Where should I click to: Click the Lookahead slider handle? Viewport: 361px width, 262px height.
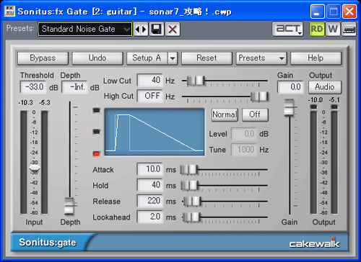[191, 217]
